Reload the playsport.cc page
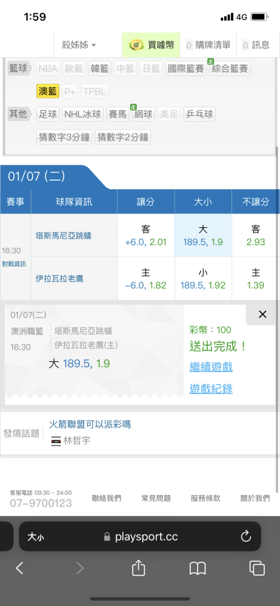This screenshot has width=280, height=606. (x=246, y=536)
